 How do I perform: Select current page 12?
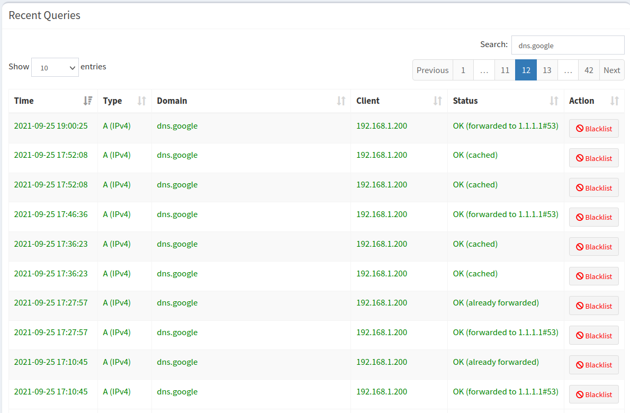pos(526,70)
